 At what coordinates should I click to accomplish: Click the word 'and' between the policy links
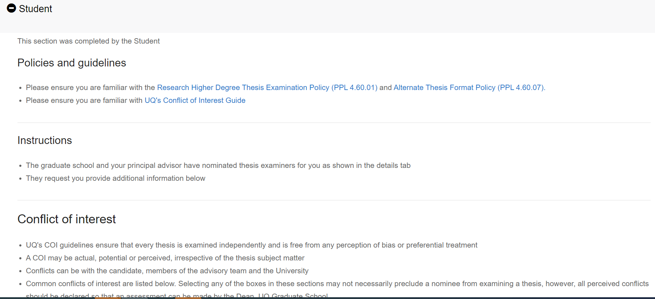click(385, 88)
